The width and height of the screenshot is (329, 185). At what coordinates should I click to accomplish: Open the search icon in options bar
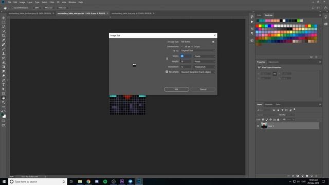313,8
